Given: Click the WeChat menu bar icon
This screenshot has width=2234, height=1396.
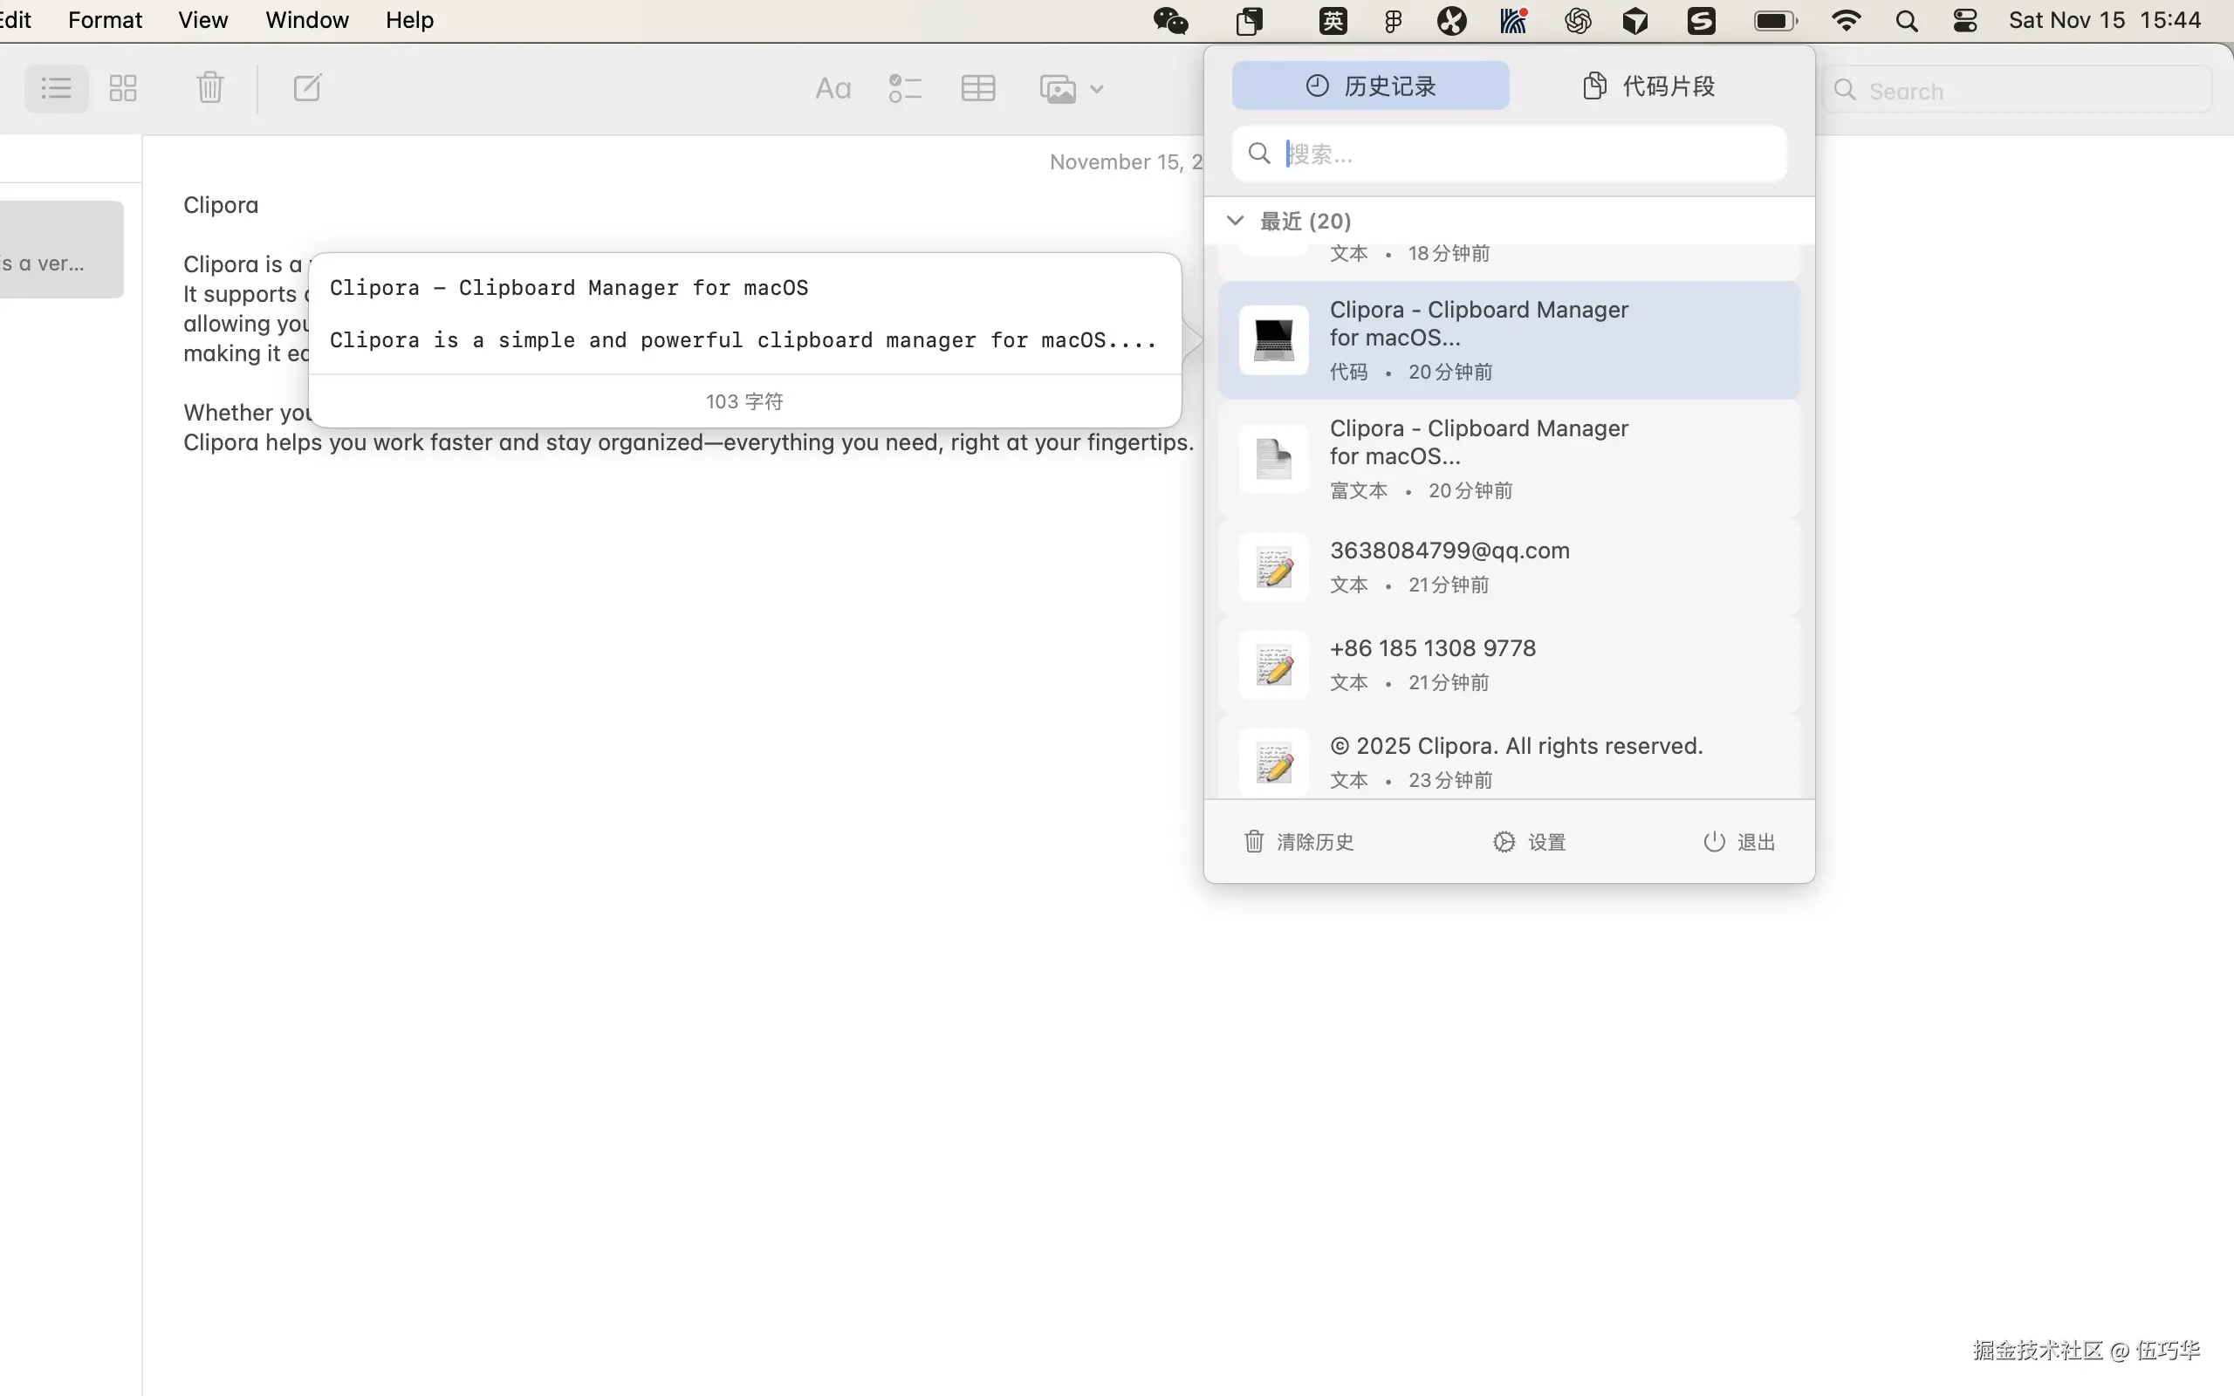Looking at the screenshot, I should (x=1170, y=20).
